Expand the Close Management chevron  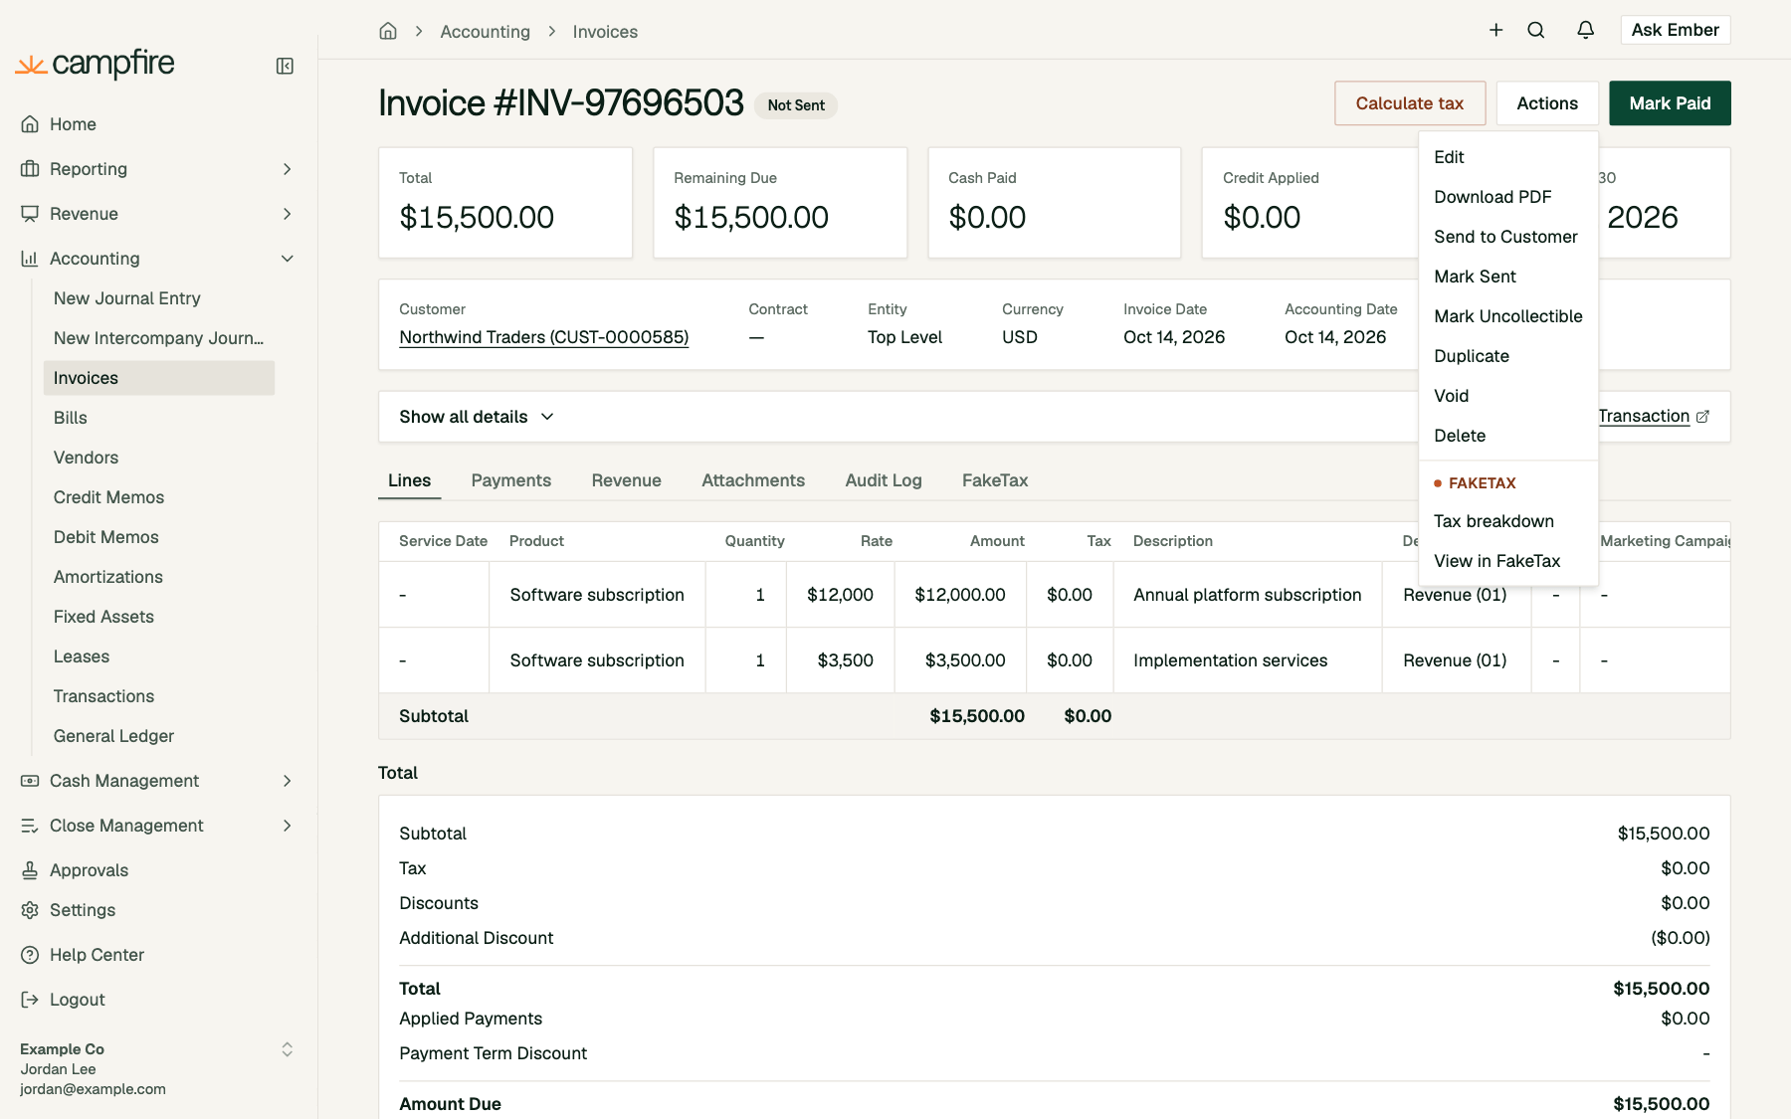click(287, 826)
